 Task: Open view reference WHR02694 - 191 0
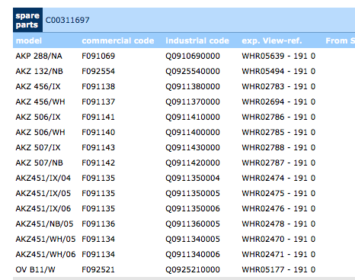click(279, 101)
